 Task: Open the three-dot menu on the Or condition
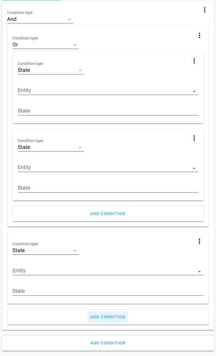click(x=200, y=35)
